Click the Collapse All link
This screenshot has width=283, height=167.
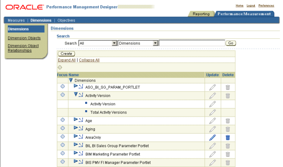click(x=89, y=60)
